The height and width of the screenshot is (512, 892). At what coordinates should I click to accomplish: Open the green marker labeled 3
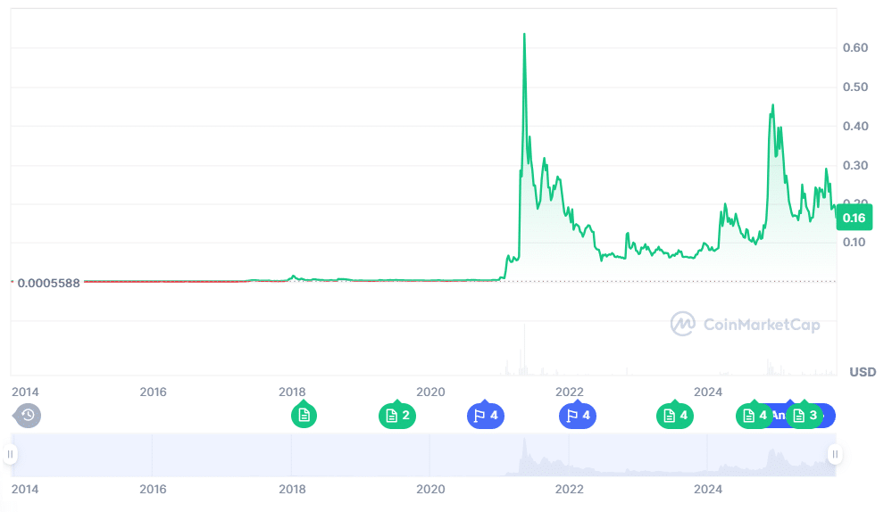[805, 415]
